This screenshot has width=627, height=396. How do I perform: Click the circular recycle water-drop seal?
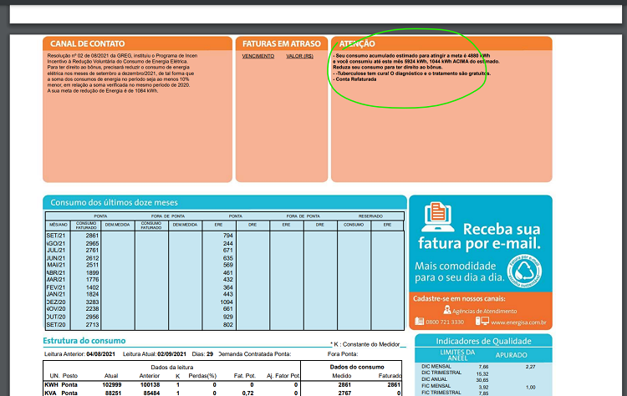click(522, 271)
